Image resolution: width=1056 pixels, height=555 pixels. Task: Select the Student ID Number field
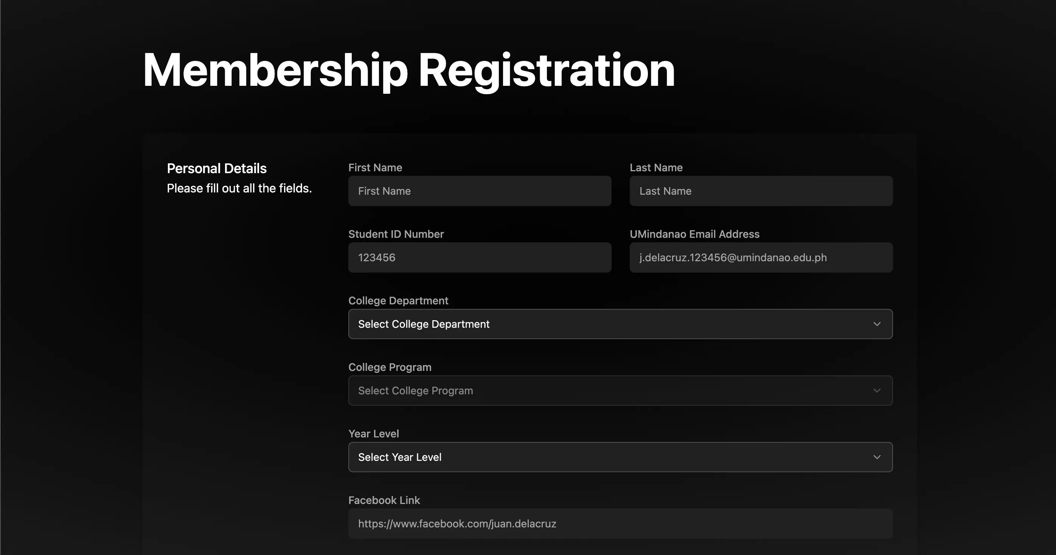coord(480,257)
